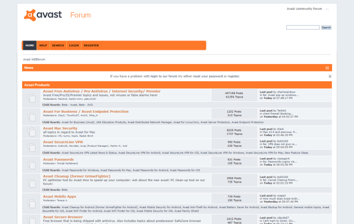The width and height of the screenshot is (354, 224).
Task: Click the Forum heading text
Action: tap(80, 15)
